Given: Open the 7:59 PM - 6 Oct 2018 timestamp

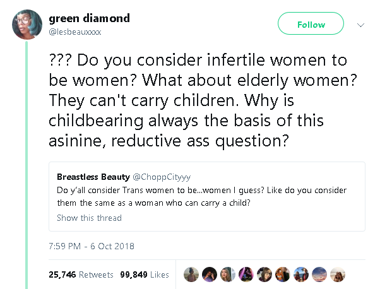Looking at the screenshot, I should pyautogui.click(x=91, y=246).
